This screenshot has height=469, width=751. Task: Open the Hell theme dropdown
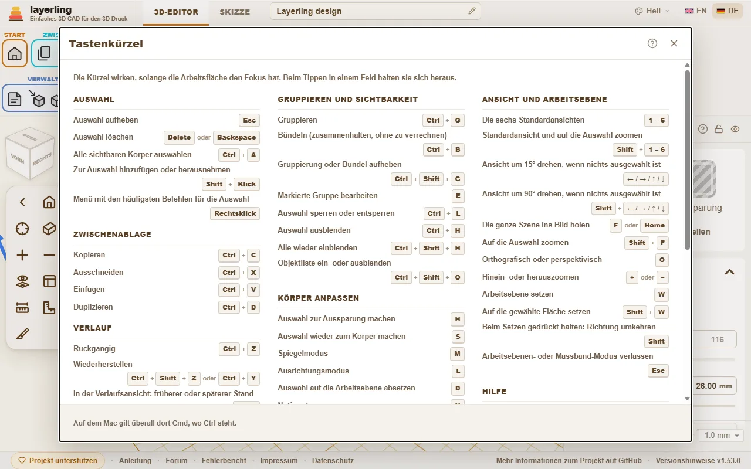[652, 11]
